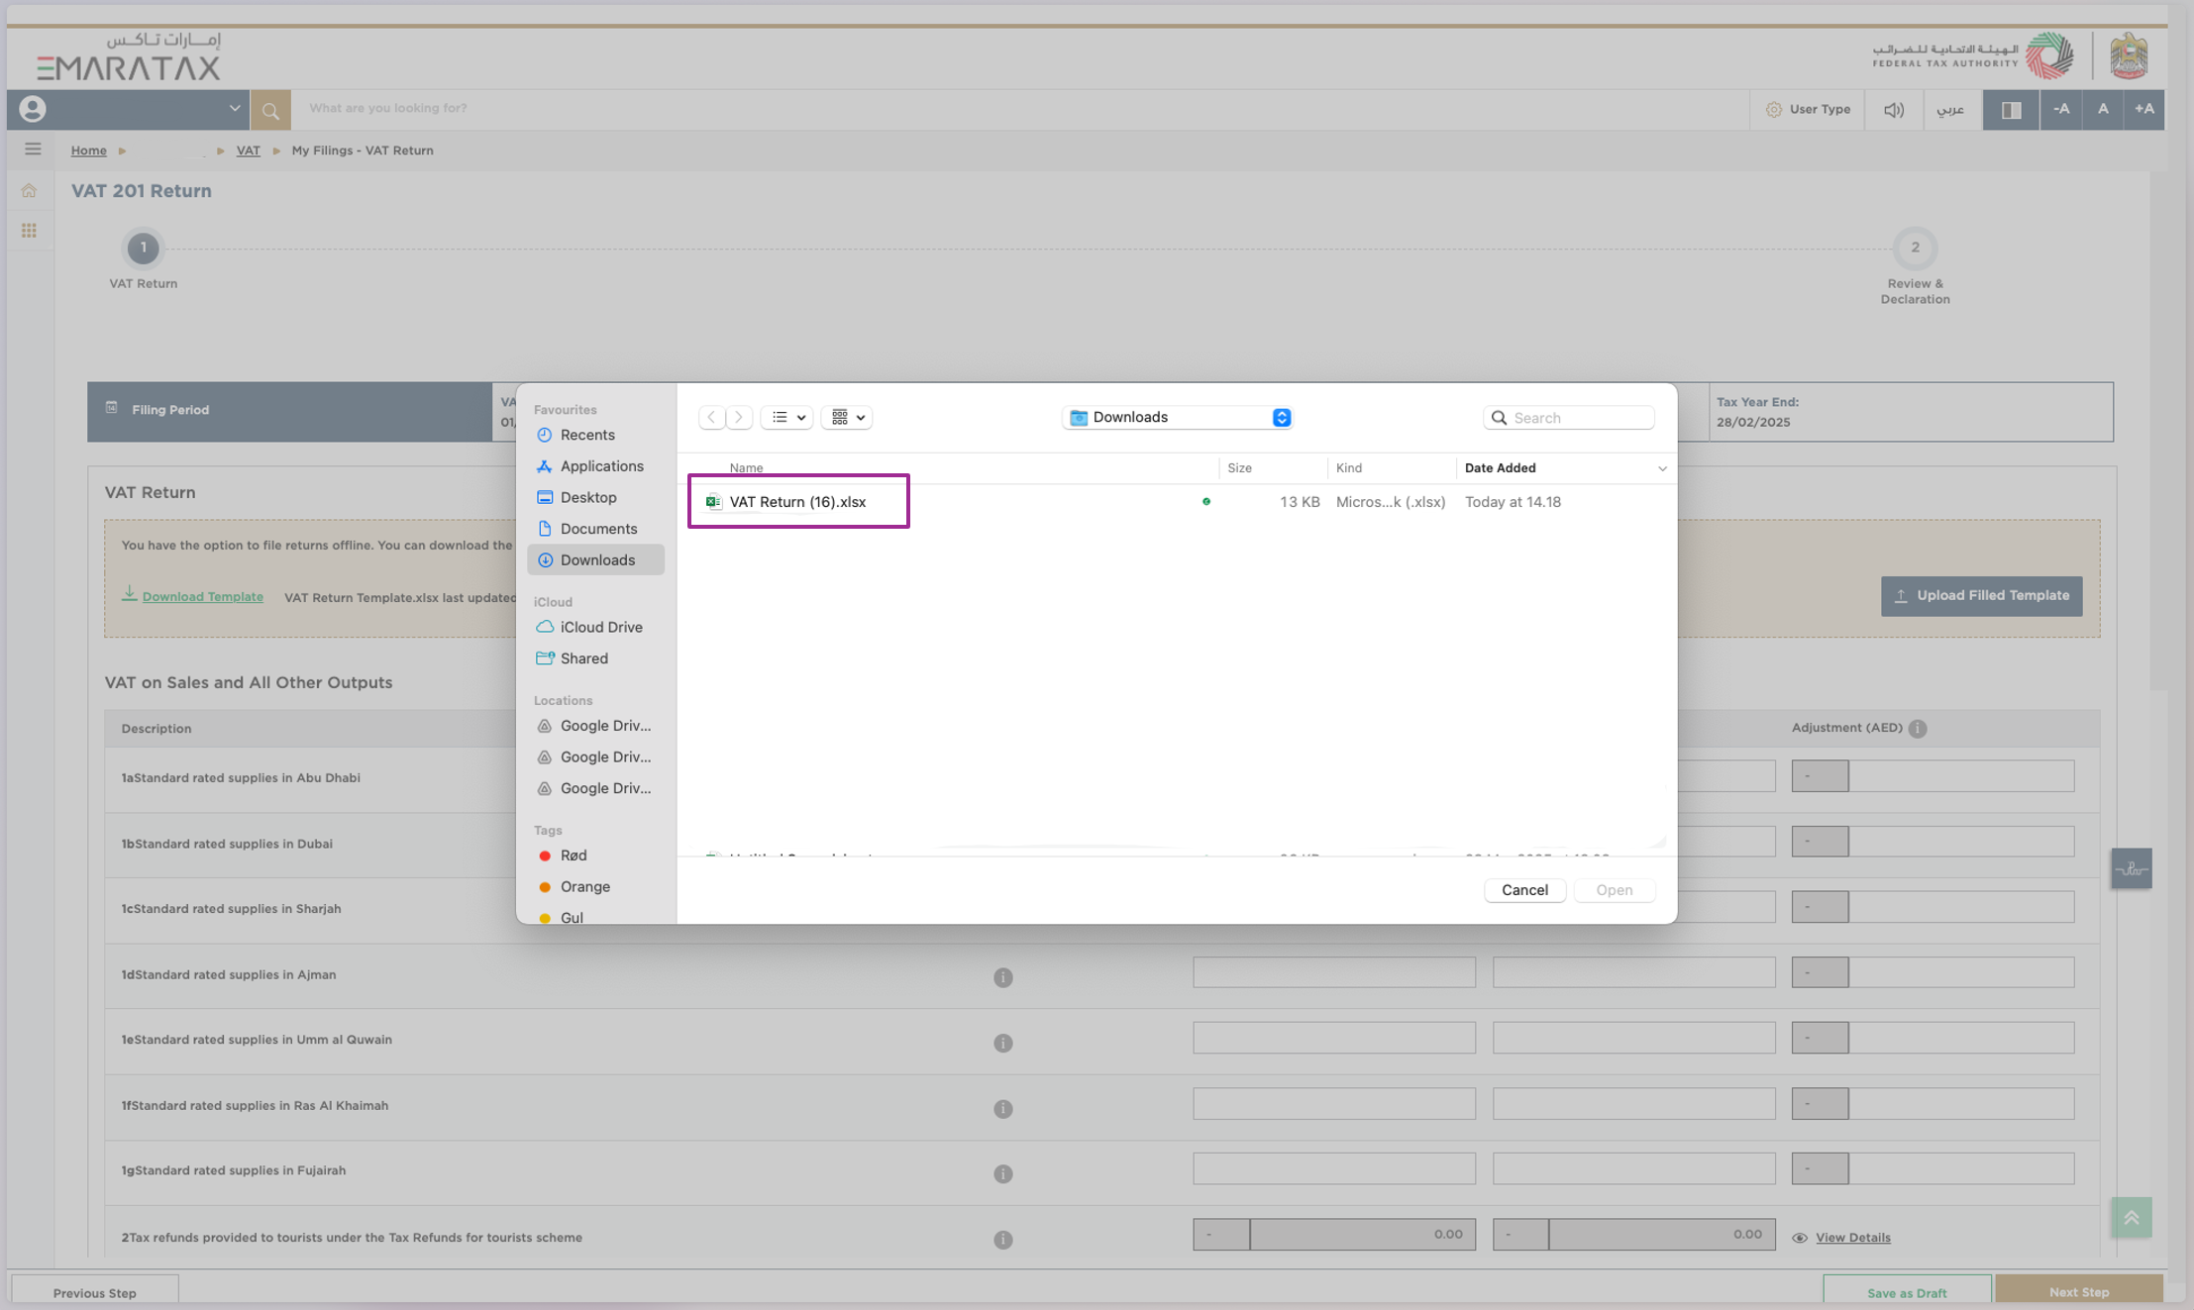The width and height of the screenshot is (2194, 1310).
Task: Click the scroll-to-top arrow icon
Action: tap(2131, 1217)
